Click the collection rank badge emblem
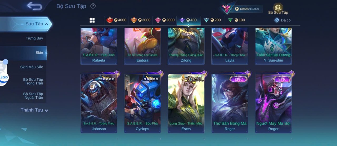This screenshot has width=337, height=146. pyautogui.click(x=226, y=9)
